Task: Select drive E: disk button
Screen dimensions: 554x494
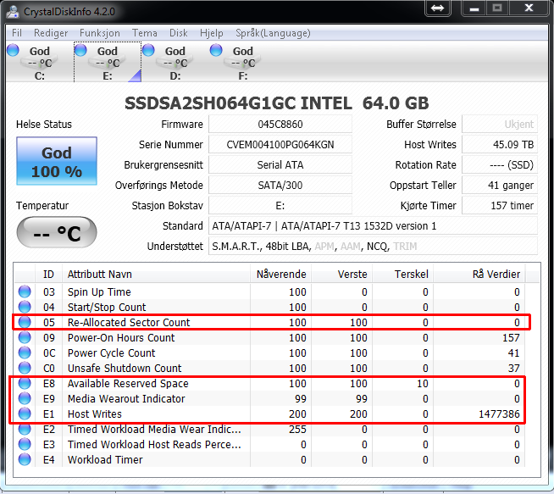Action: pyautogui.click(x=108, y=62)
